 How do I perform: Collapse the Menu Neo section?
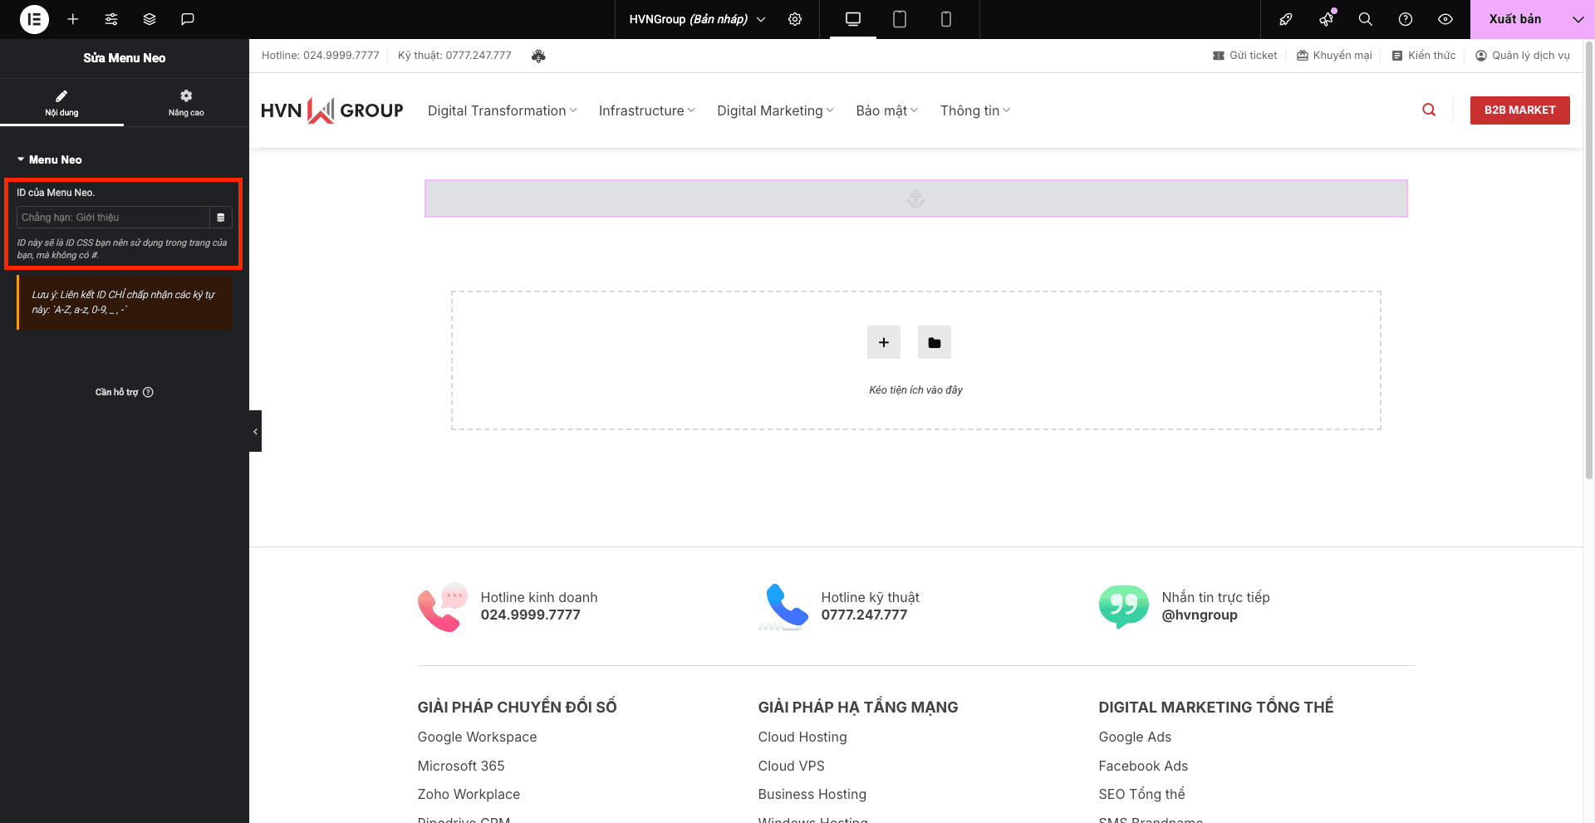50,159
